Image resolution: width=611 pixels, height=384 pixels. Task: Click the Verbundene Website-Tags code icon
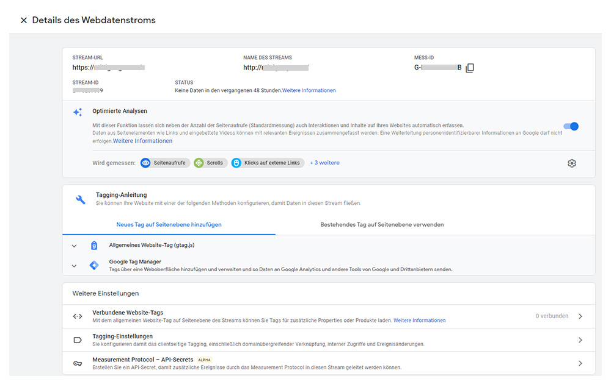coord(78,316)
